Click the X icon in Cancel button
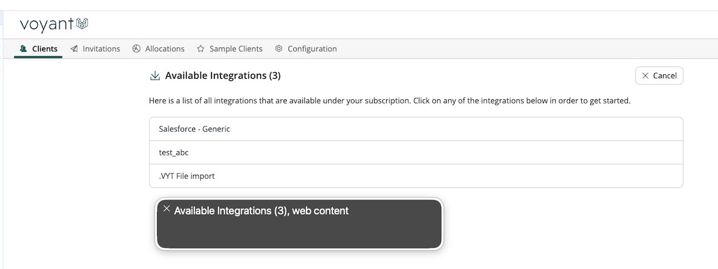 (645, 76)
